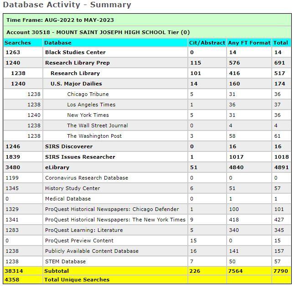
Task: Click Any FT Format value 416
Action: click(x=234, y=73)
